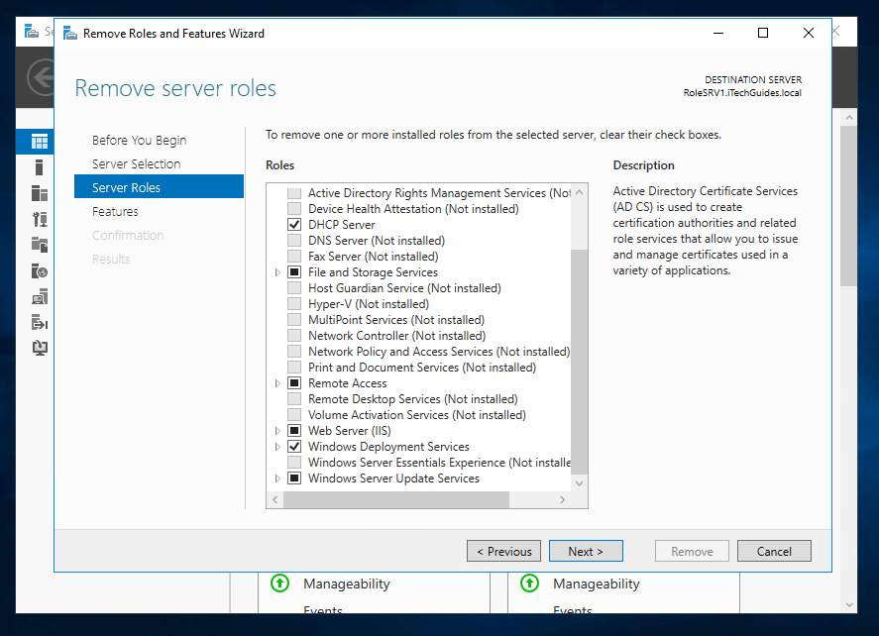Uncheck the Web Server (IIS) checkbox
879x636 pixels.
294,430
